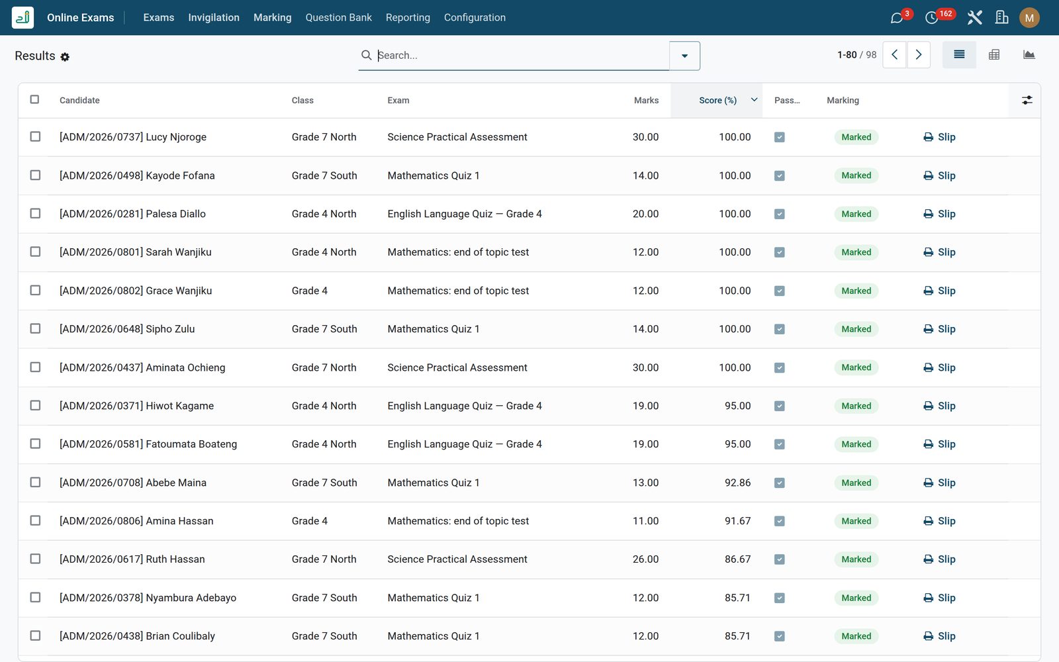Open Fatoumata Boateng result row

point(528,444)
